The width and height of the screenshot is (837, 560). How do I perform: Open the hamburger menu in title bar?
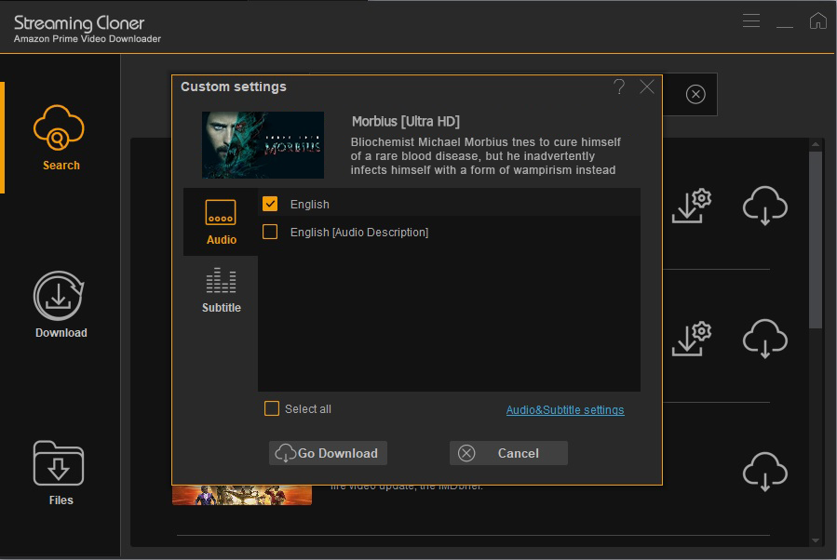click(x=751, y=20)
